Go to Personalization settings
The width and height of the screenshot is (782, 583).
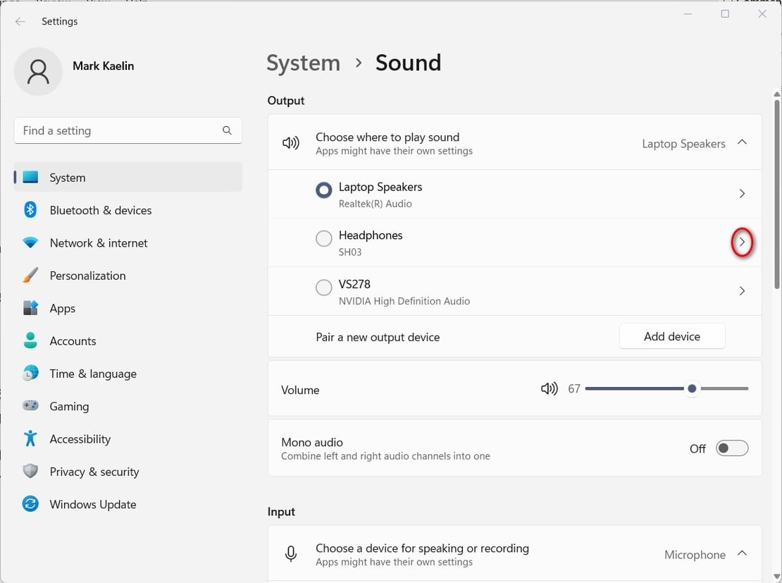point(128,276)
